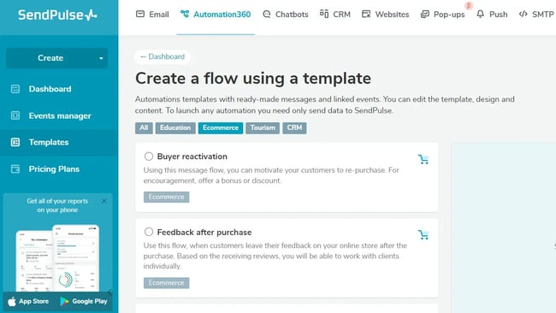Filter templates by All
The height and width of the screenshot is (313, 556).
(x=144, y=128)
